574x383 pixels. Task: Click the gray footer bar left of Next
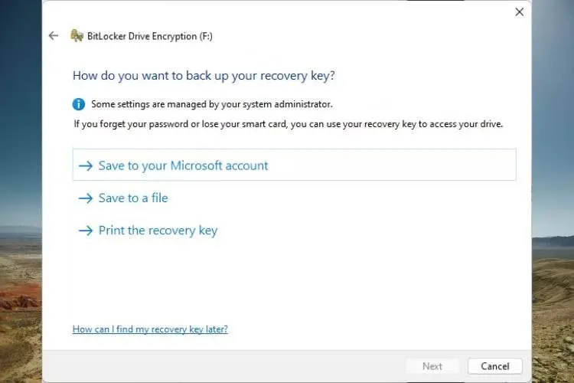pyautogui.click(x=230, y=366)
